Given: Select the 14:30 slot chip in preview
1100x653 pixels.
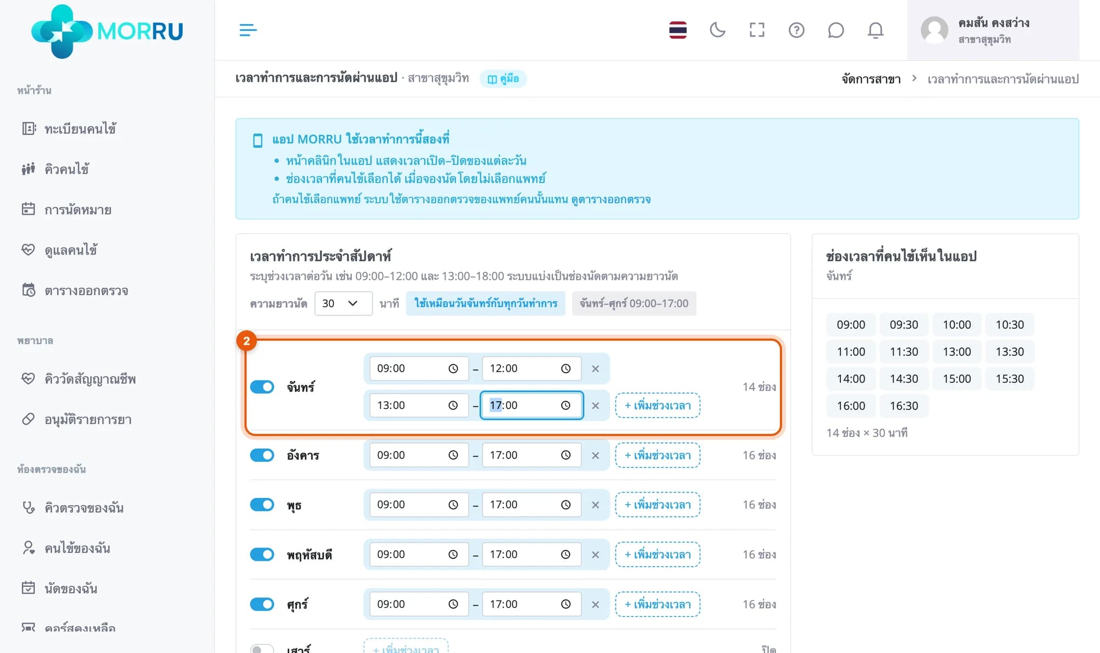Looking at the screenshot, I should pyautogui.click(x=904, y=379).
